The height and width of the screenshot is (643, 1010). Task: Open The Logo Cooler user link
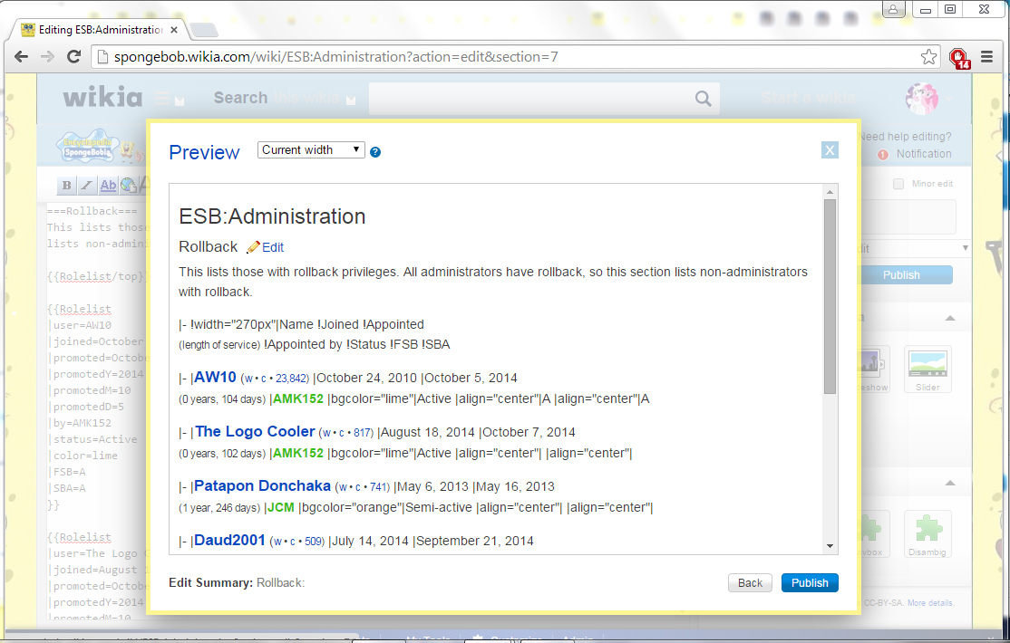pos(255,431)
